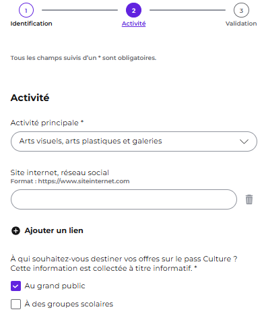The width and height of the screenshot is (264, 320).
Task: Open the Activité principale select box
Action: 134,141
